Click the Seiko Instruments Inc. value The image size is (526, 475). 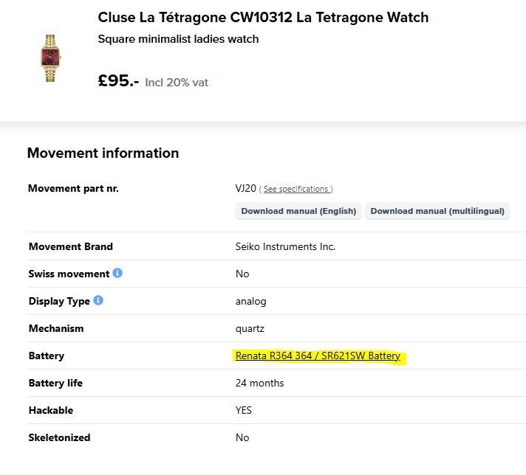(285, 246)
